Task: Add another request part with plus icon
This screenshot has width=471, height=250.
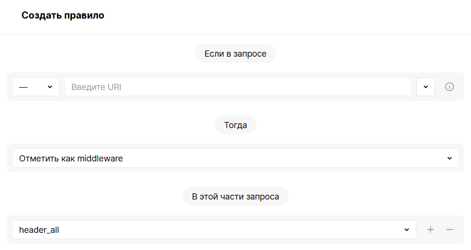Action: pos(431,230)
